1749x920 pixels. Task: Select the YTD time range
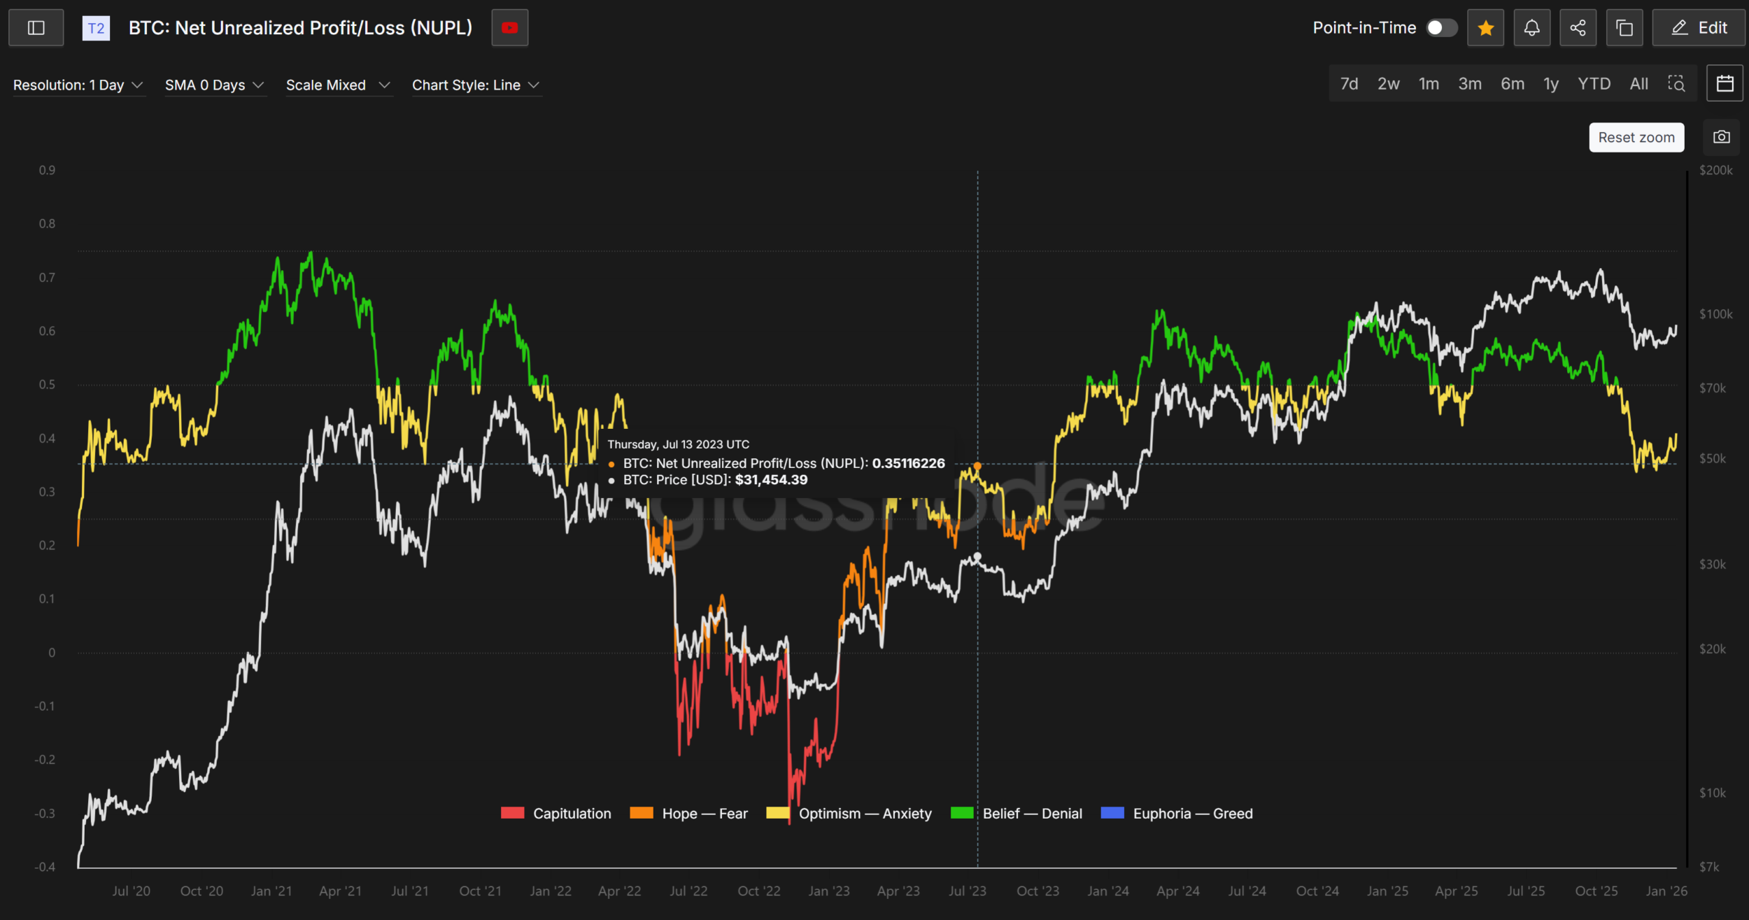coord(1594,84)
